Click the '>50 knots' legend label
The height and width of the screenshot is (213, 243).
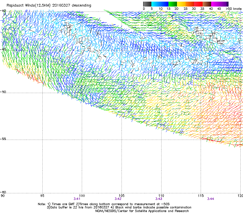point(233,9)
